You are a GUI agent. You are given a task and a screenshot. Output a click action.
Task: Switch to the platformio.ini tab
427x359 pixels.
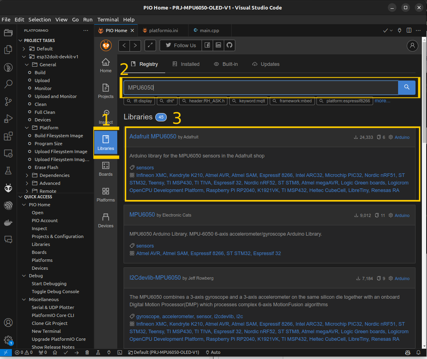163,31
